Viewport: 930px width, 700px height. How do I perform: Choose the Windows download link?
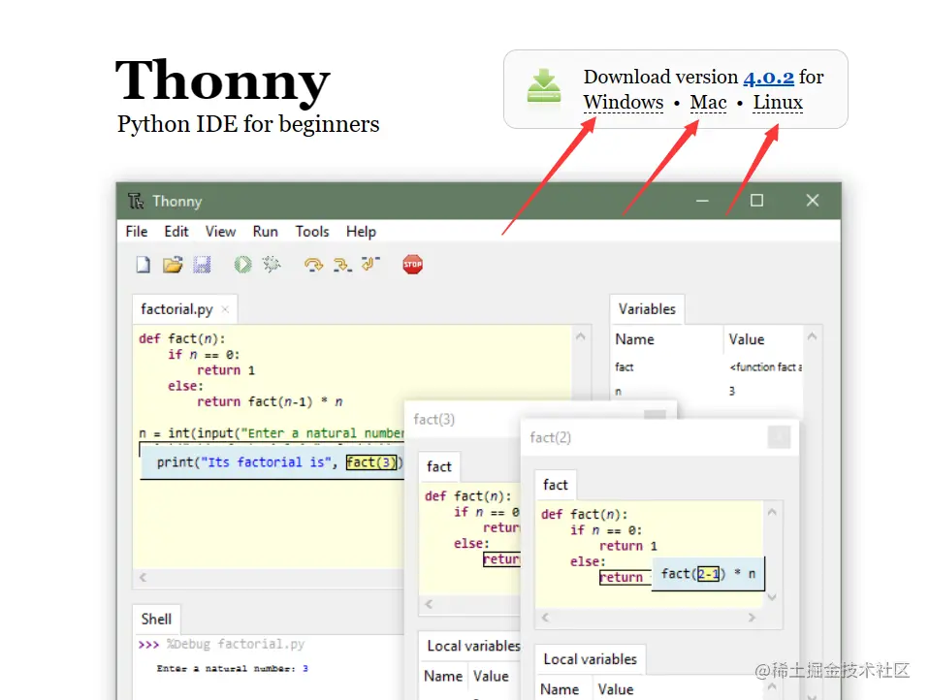pyautogui.click(x=624, y=103)
